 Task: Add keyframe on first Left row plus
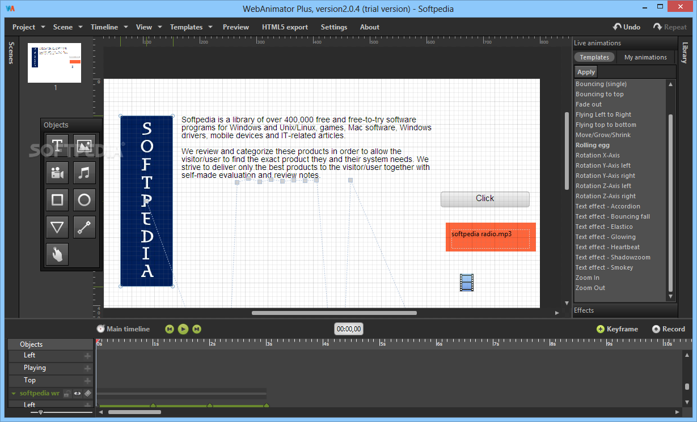(x=87, y=356)
